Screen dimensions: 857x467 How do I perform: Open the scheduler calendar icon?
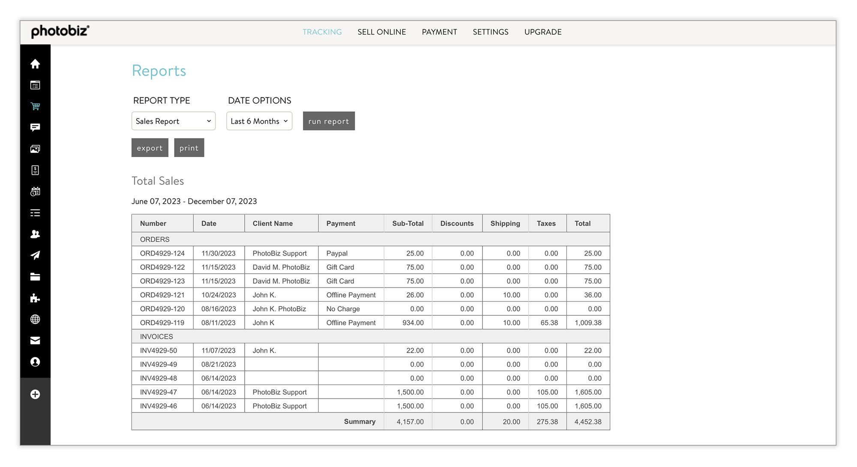[x=36, y=191]
